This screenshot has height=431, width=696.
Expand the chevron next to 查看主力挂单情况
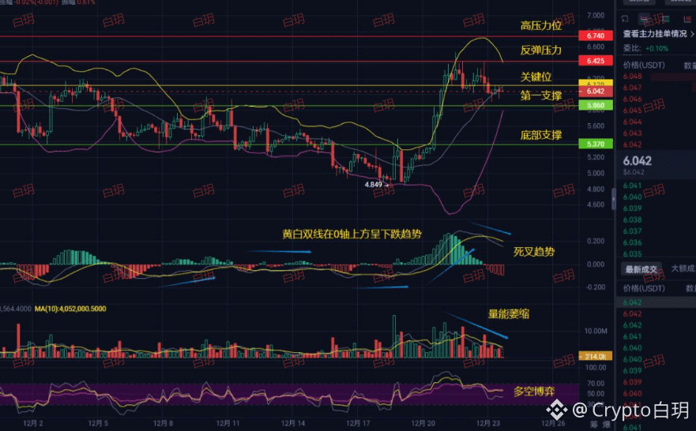(x=692, y=34)
